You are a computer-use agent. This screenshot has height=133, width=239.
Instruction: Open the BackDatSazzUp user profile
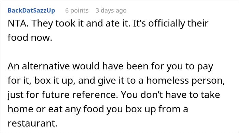click(x=31, y=11)
